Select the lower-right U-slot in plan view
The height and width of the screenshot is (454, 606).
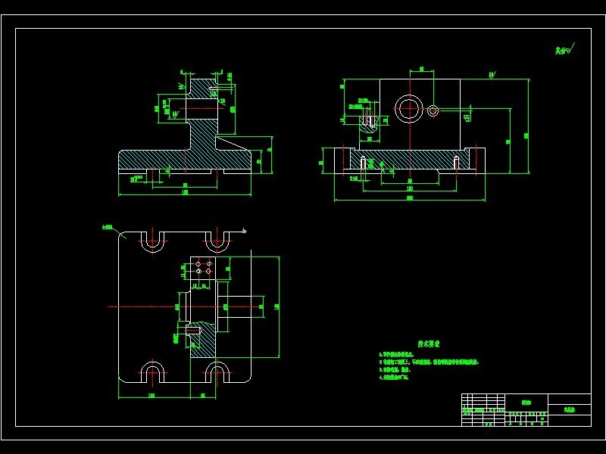(217, 372)
